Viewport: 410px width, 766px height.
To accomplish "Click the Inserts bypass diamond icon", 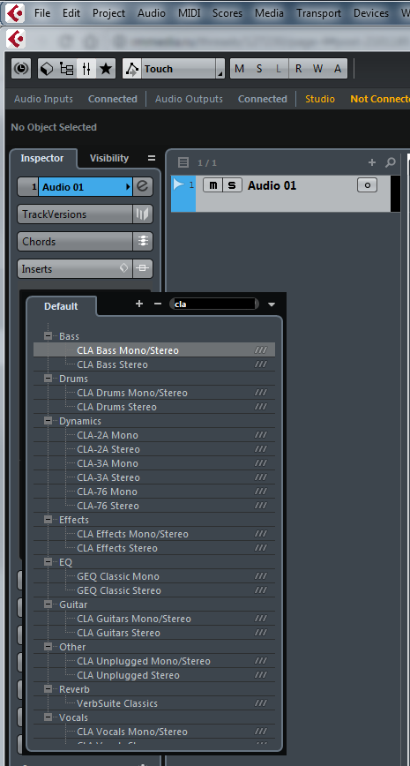I will 124,268.
